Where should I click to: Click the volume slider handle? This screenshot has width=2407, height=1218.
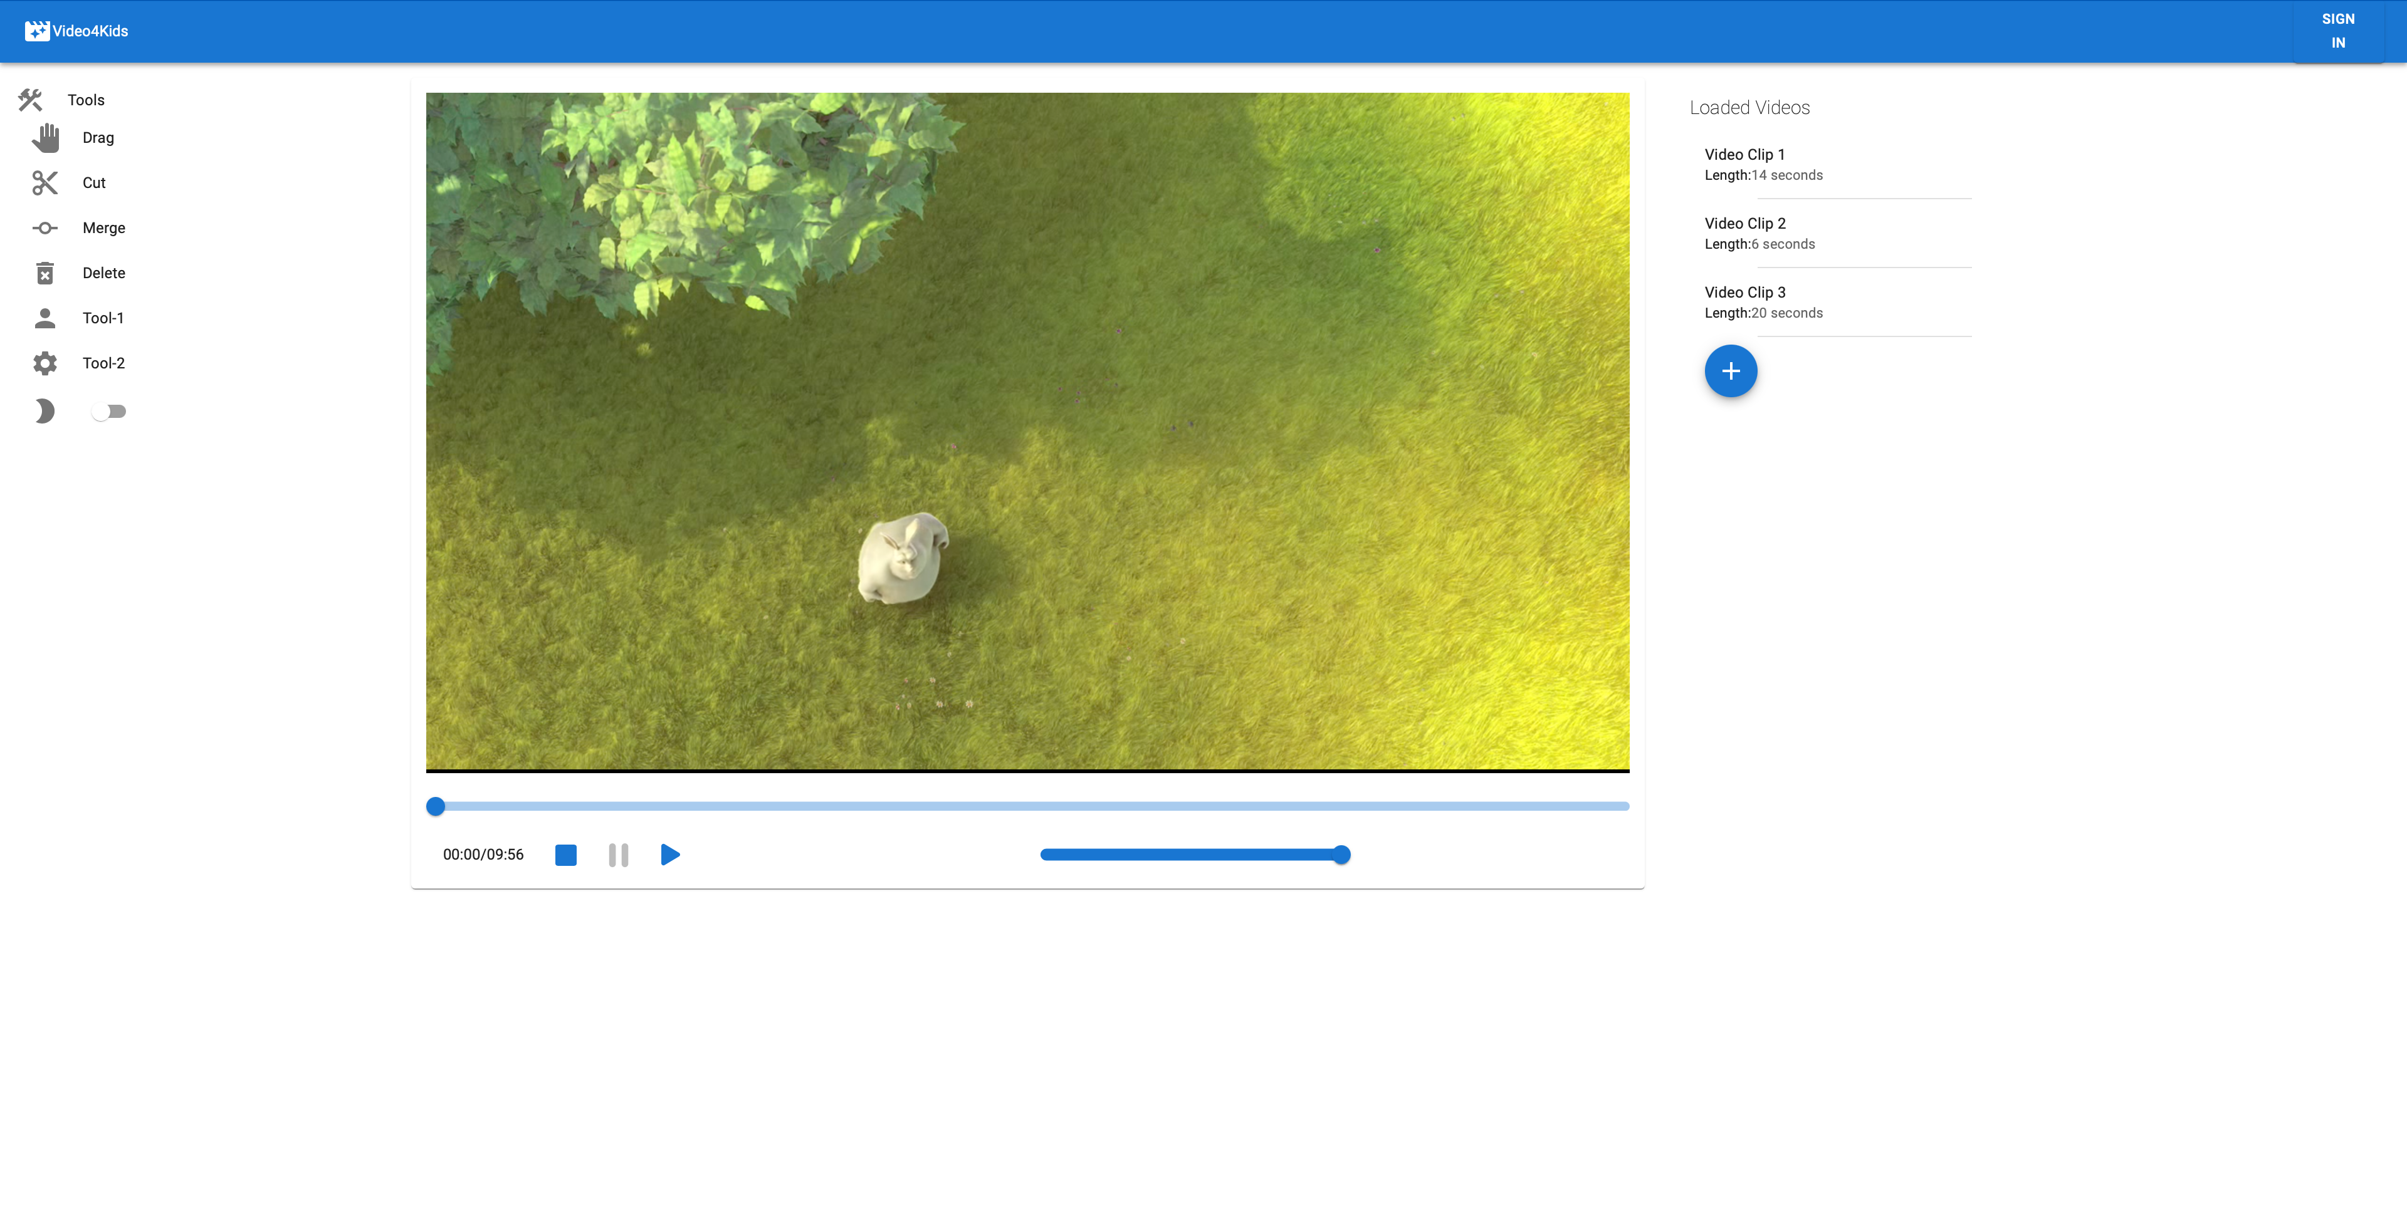coord(1341,855)
